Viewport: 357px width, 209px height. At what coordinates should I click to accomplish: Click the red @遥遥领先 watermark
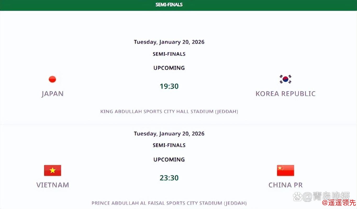pos(339,203)
